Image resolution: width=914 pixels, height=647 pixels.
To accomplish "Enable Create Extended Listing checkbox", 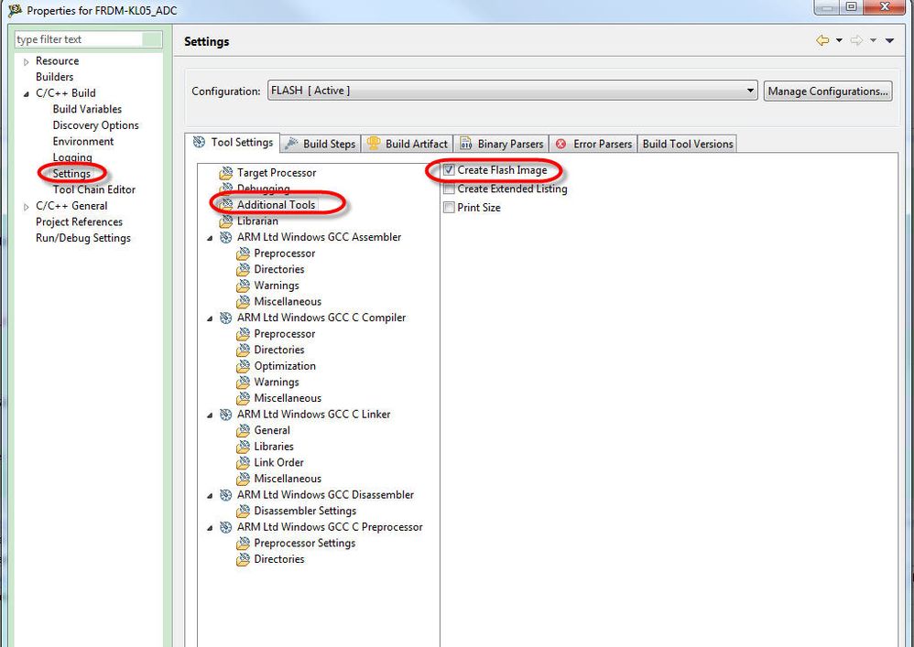I will pyautogui.click(x=449, y=189).
